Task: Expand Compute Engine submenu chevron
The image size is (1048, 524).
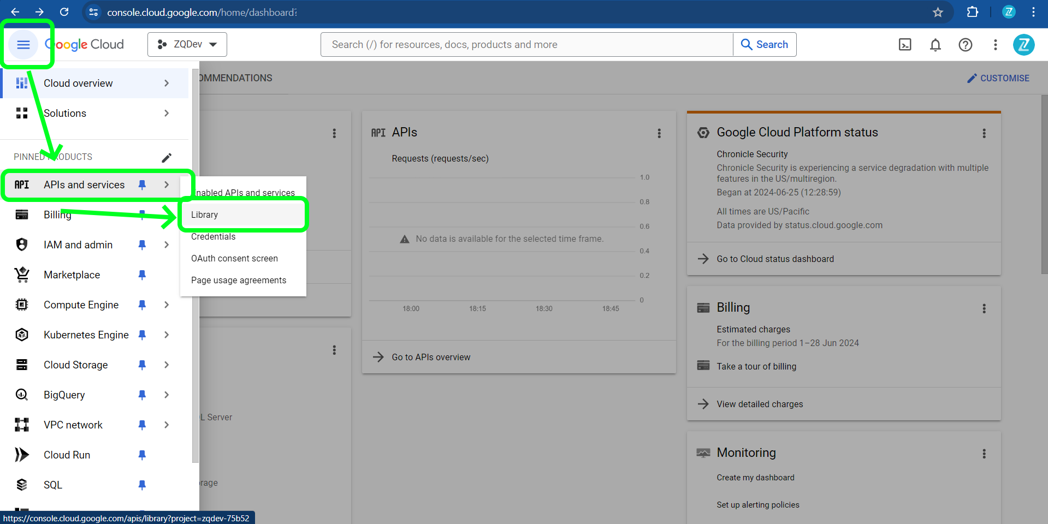Action: point(167,305)
